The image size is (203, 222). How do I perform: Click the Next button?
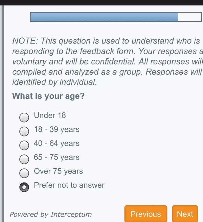tap(185, 214)
